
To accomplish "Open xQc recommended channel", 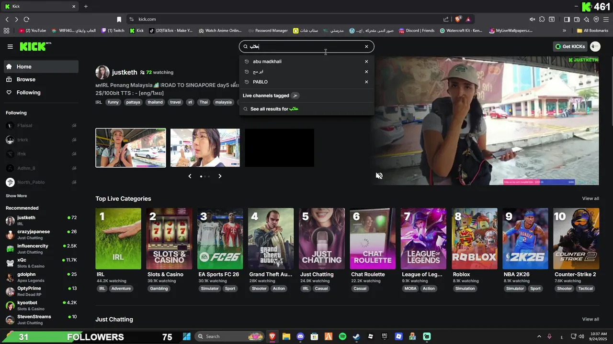I will click(41, 263).
